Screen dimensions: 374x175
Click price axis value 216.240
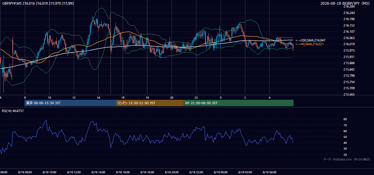click(x=349, y=13)
